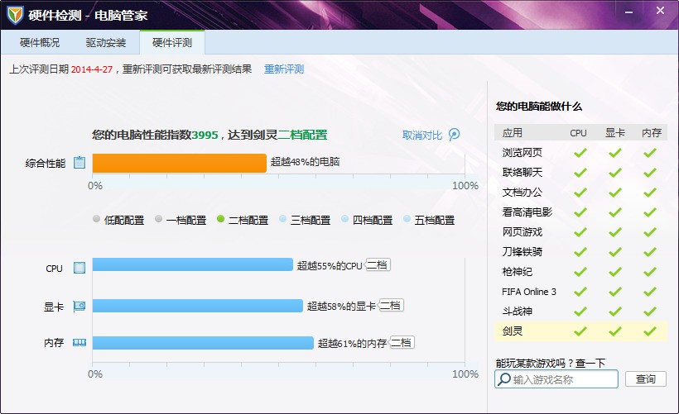Screen dimensions: 679x414
Task: Select the 低配配置 legend dot
Action: pos(97,219)
